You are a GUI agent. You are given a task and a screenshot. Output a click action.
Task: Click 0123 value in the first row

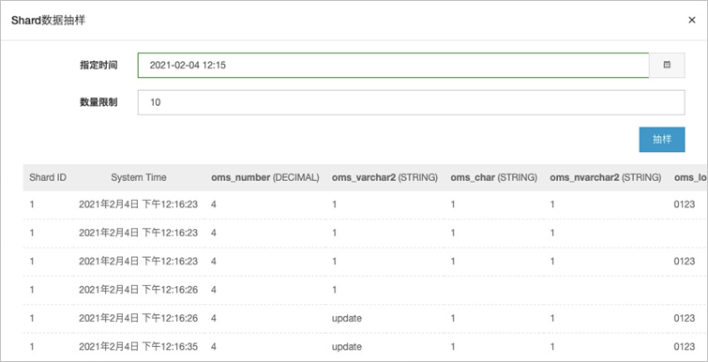[x=685, y=204]
